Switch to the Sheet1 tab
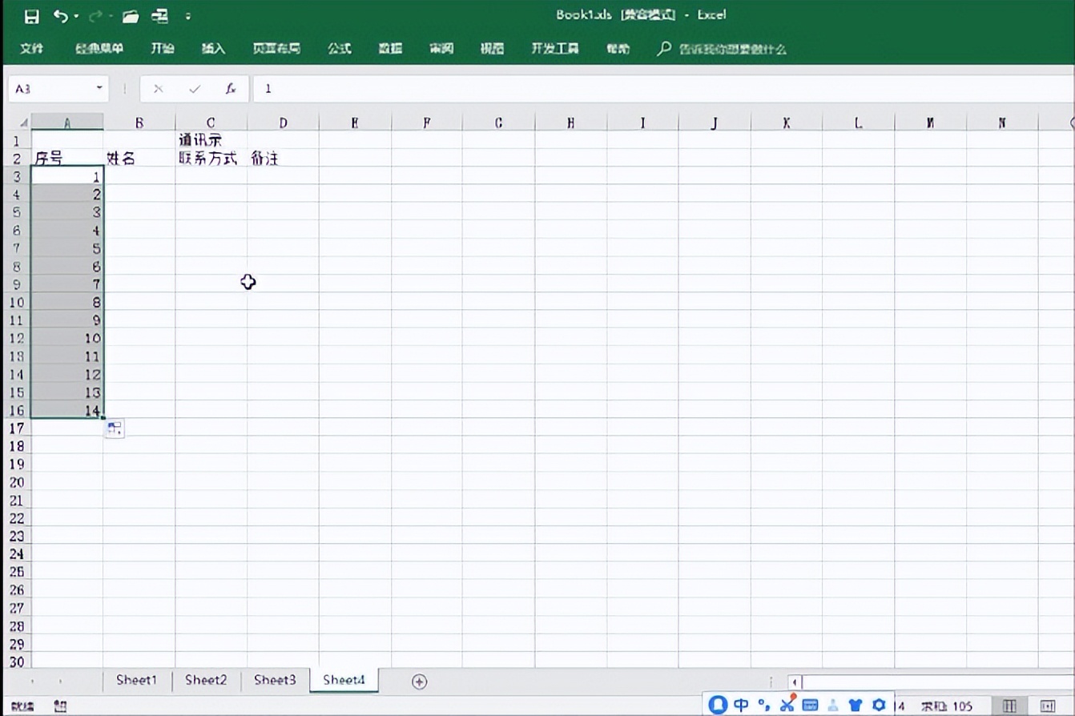 [x=137, y=680]
